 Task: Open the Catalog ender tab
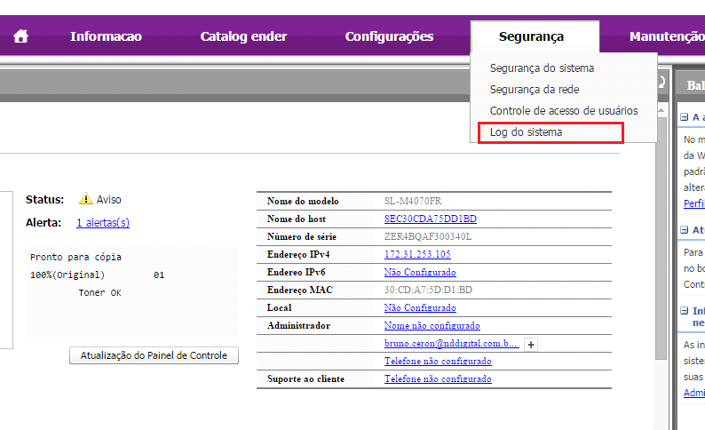tap(243, 36)
